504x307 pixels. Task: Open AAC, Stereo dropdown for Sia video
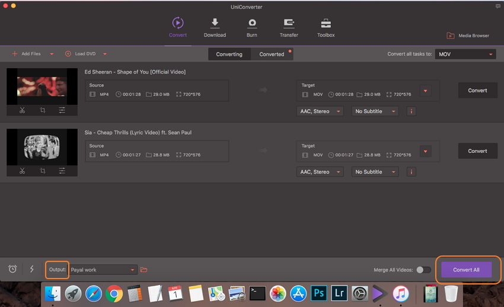(320, 172)
